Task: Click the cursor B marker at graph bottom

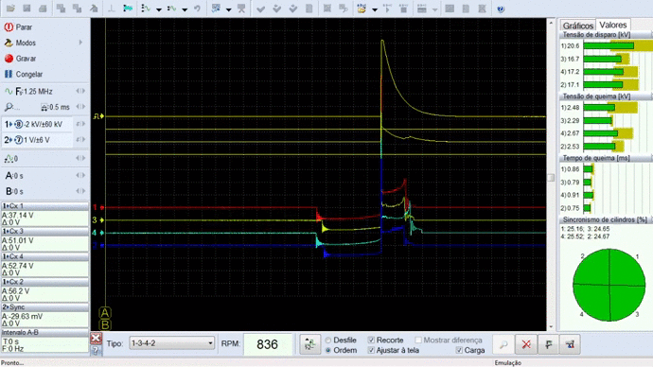Action: click(105, 325)
